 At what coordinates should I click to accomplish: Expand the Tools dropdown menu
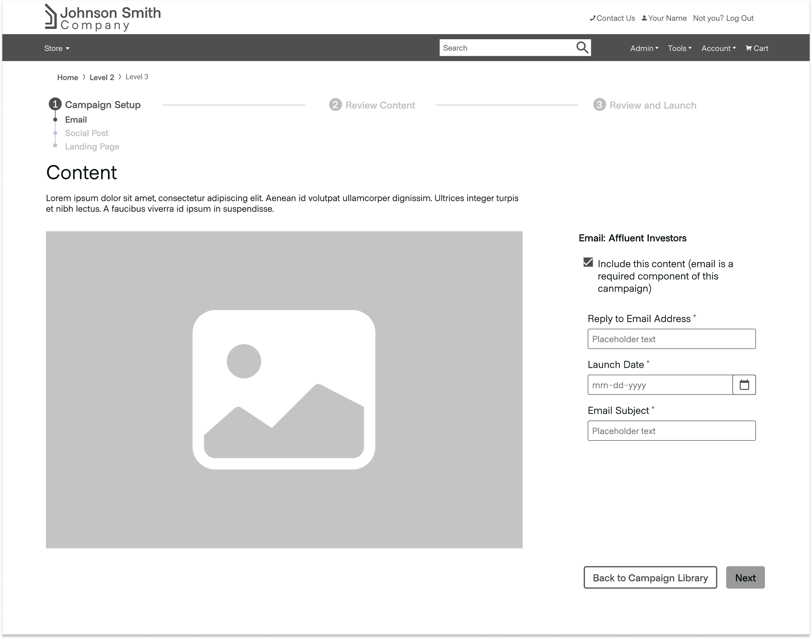679,48
